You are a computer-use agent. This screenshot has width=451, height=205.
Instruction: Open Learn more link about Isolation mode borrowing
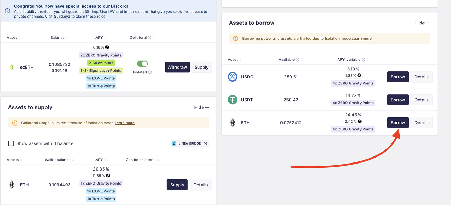pyautogui.click(x=362, y=39)
